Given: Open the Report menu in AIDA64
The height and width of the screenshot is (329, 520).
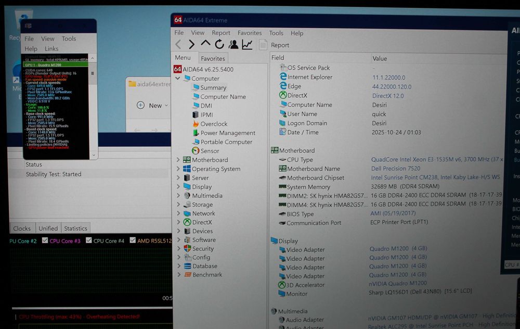Looking at the screenshot, I should click(221, 33).
